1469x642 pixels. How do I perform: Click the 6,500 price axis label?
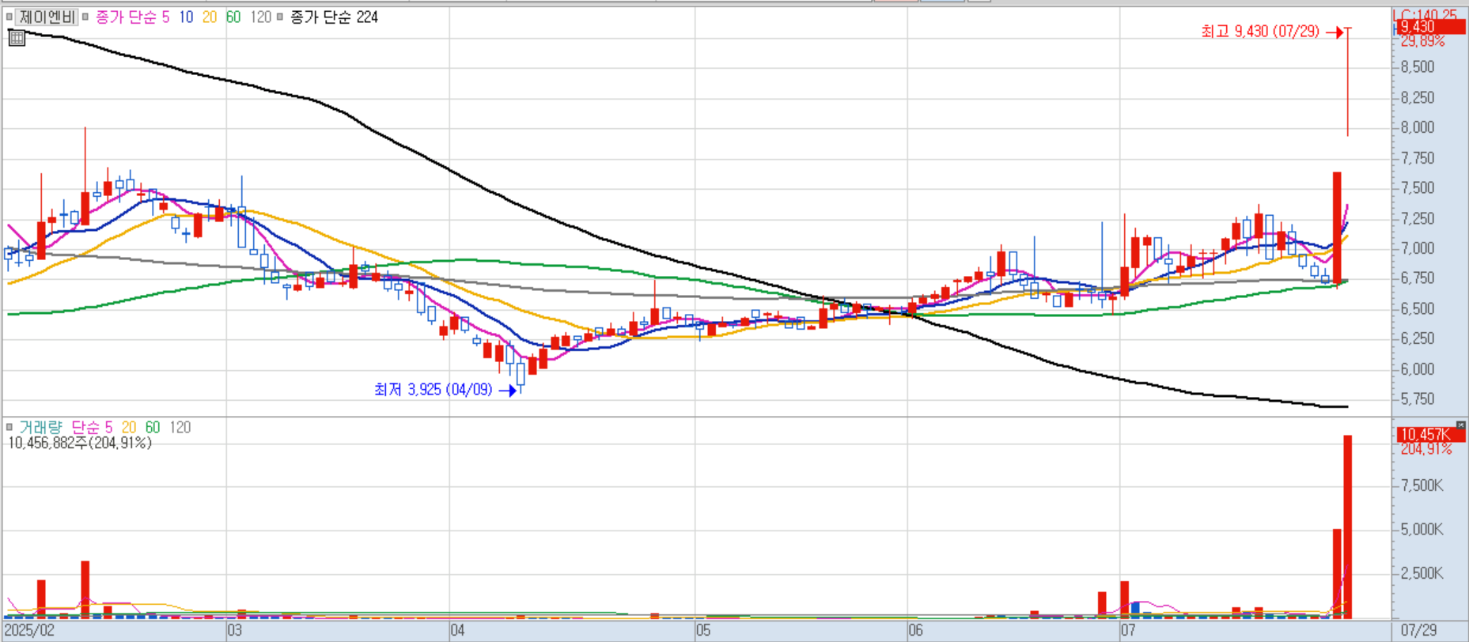point(1418,308)
